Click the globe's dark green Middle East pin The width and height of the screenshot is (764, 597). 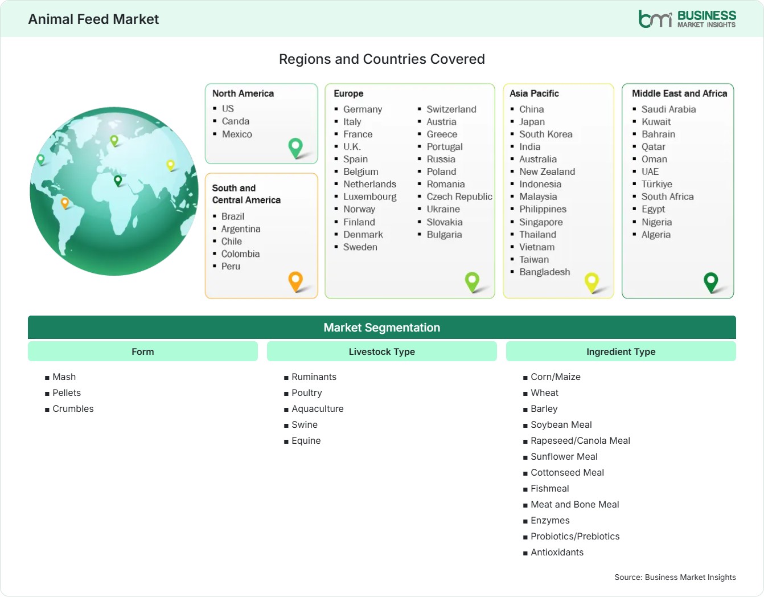(118, 181)
